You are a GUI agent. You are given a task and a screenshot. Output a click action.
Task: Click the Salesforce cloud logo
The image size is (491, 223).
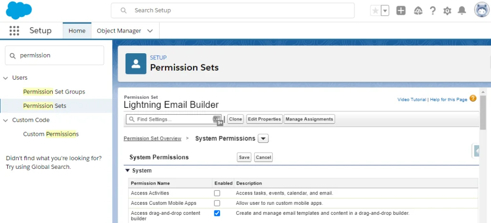(19, 10)
